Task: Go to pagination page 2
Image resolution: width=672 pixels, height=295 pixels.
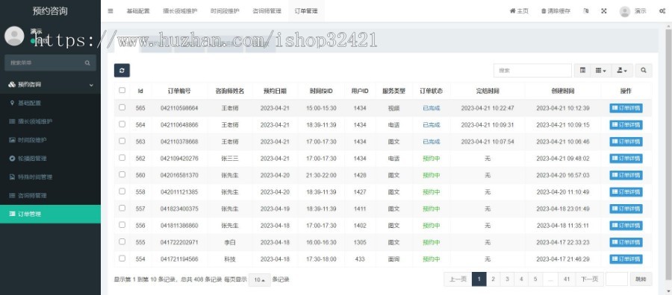Action: [494, 279]
